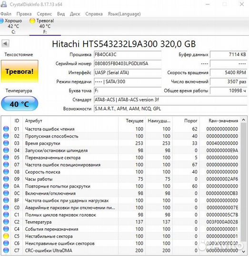Viewport: 249px width, 257px height.
Task: Click status icon of События переназначения row
Action: (x=6, y=229)
